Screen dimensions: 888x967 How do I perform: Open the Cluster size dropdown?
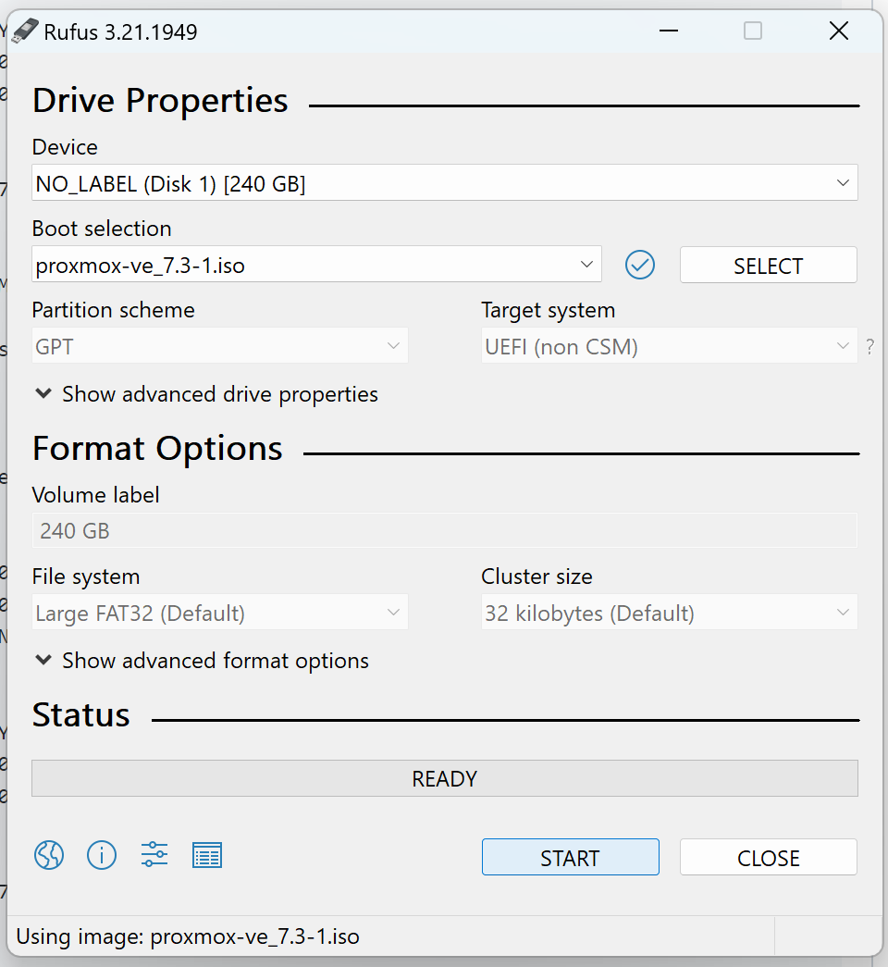pos(669,614)
